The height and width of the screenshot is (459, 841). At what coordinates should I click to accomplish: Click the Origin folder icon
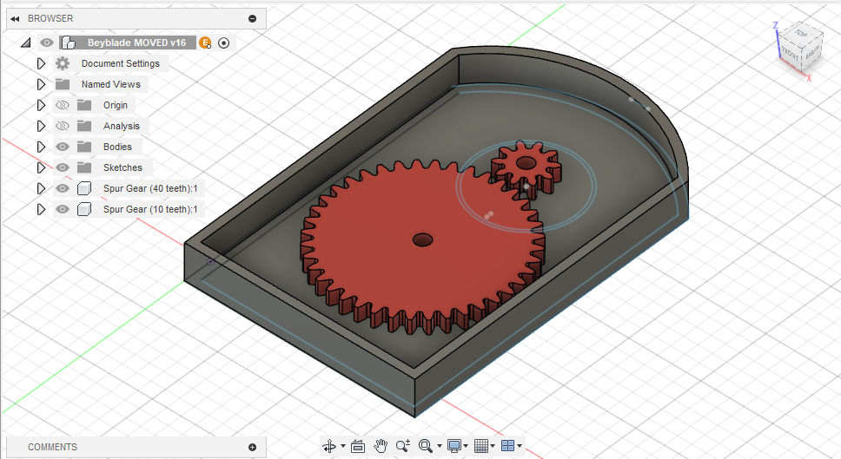point(84,106)
